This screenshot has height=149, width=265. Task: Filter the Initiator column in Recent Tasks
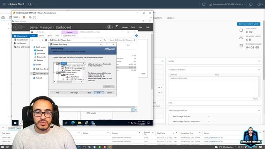coord(140,133)
